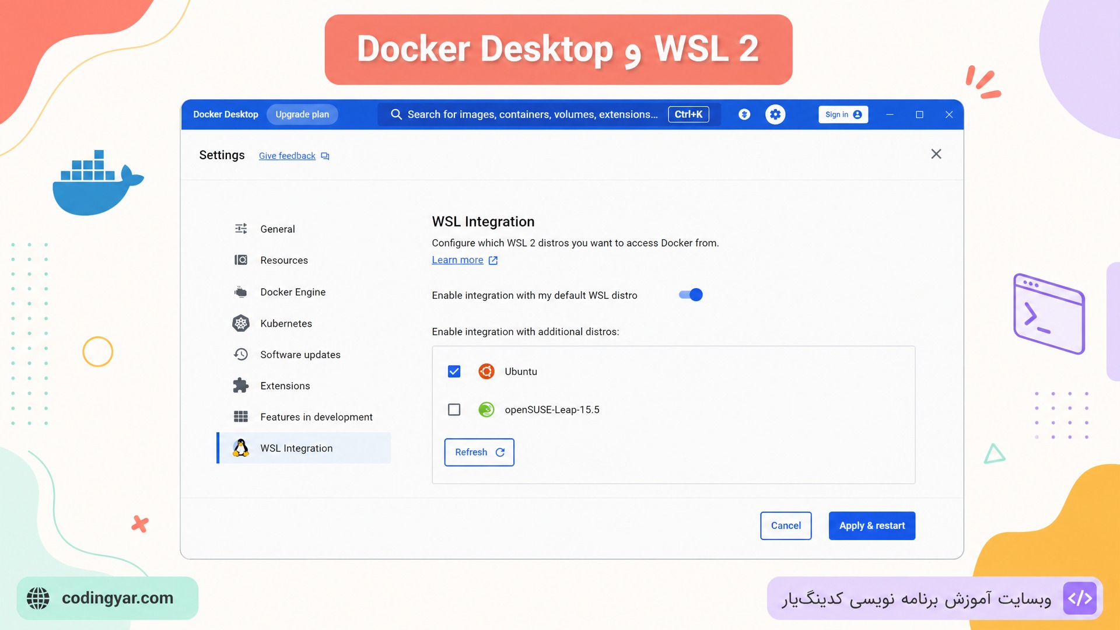Click the codingyar.com text

pyautogui.click(x=117, y=598)
